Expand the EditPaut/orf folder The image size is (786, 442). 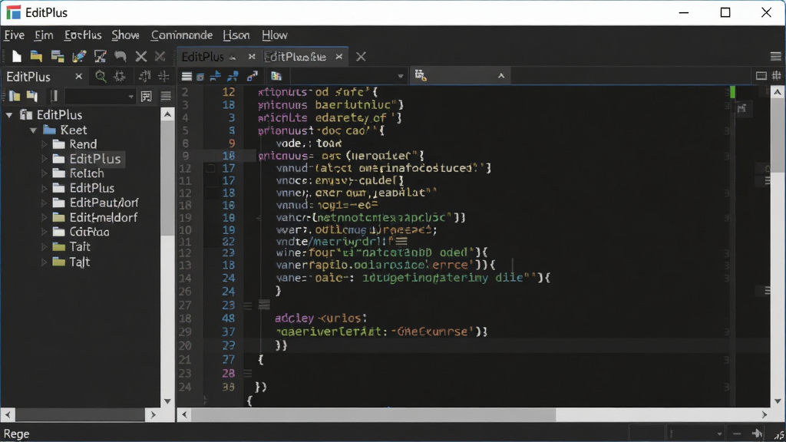tap(44, 203)
